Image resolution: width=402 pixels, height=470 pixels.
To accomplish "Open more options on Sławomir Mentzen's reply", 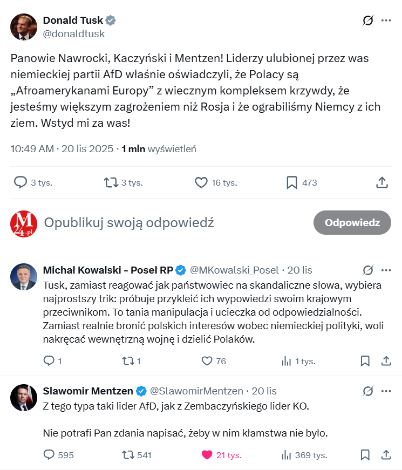I will tap(386, 391).
